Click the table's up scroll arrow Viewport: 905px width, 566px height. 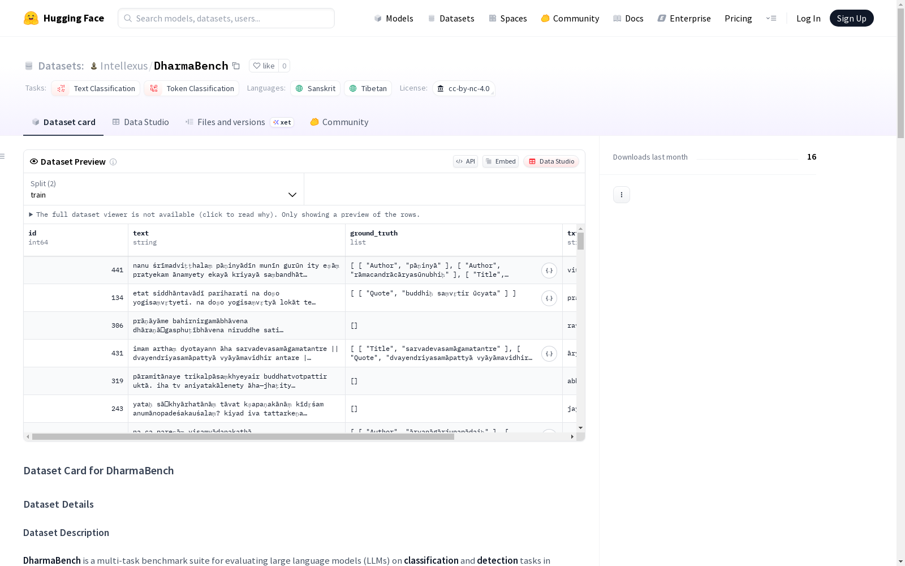(x=581, y=229)
